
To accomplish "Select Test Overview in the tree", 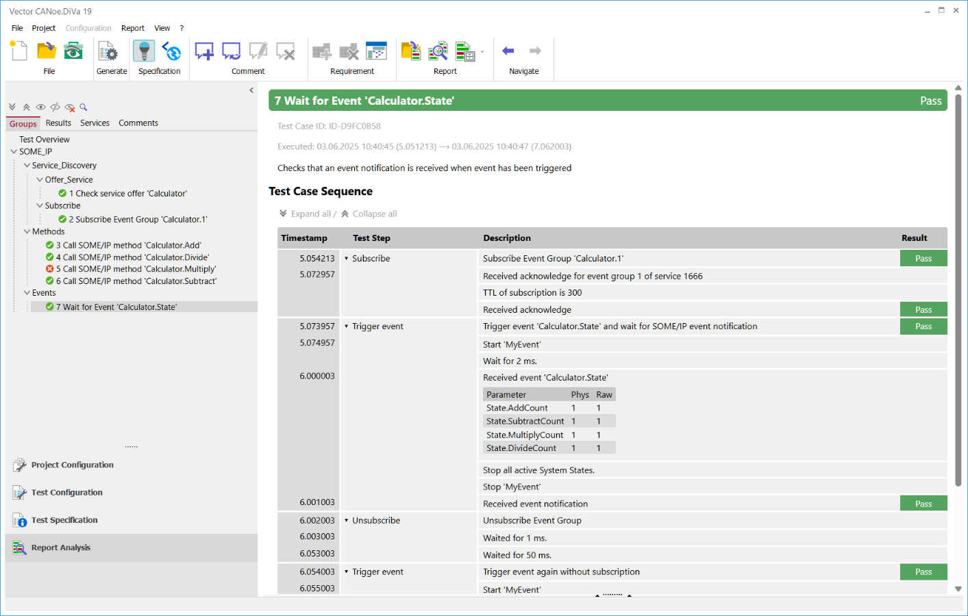I will point(45,140).
